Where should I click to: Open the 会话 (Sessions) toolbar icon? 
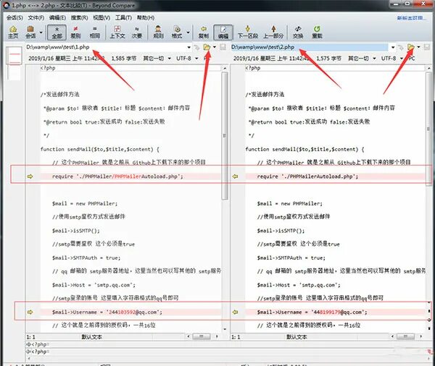point(30,32)
